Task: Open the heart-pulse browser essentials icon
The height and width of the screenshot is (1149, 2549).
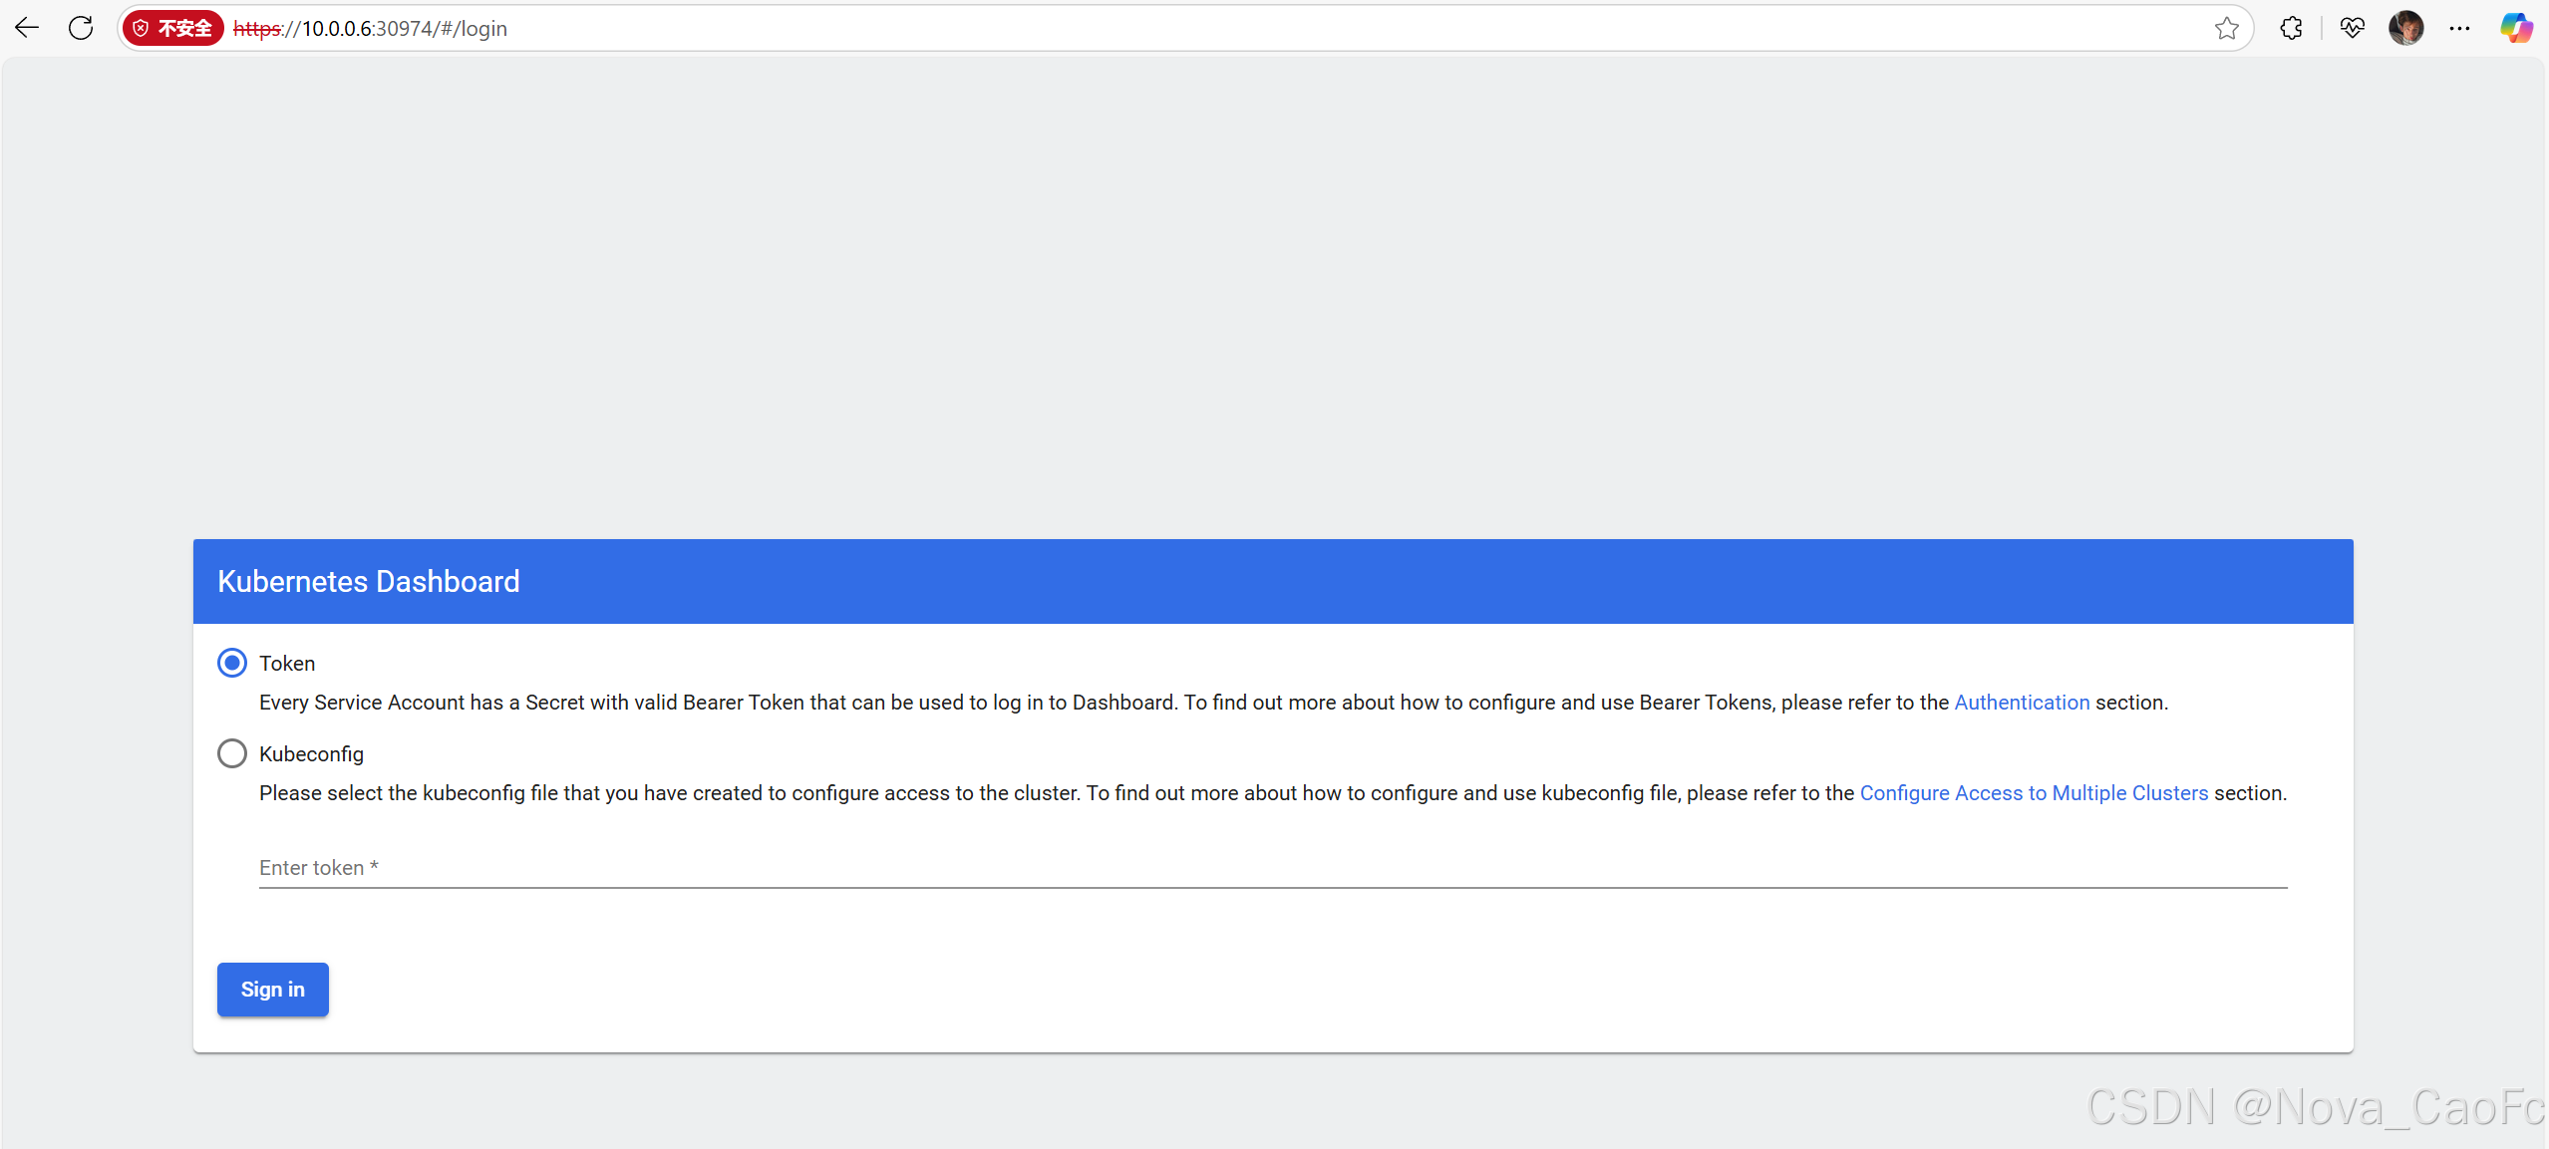Action: point(2352,28)
